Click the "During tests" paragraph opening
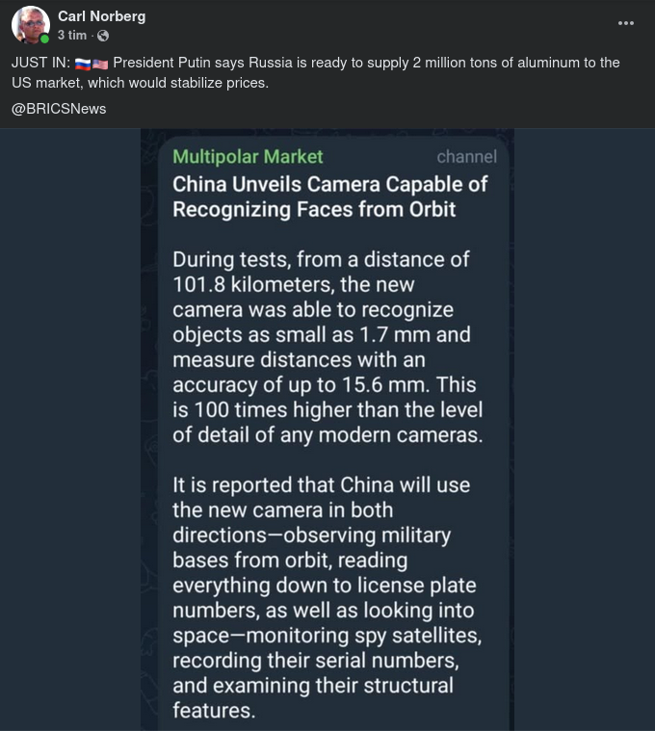The height and width of the screenshot is (731, 655). [231, 259]
